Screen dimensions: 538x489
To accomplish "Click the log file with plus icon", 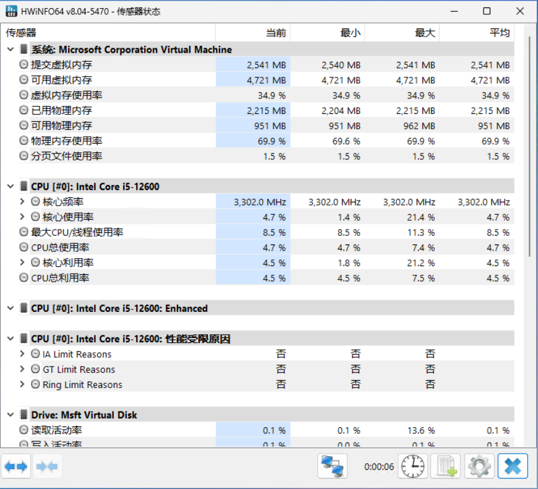I will click(x=446, y=466).
